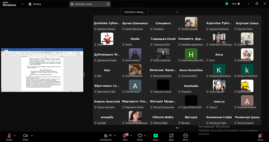Click the green H avatar of Надія Миколаївна
269x142 pixels.
click(x=191, y=54)
